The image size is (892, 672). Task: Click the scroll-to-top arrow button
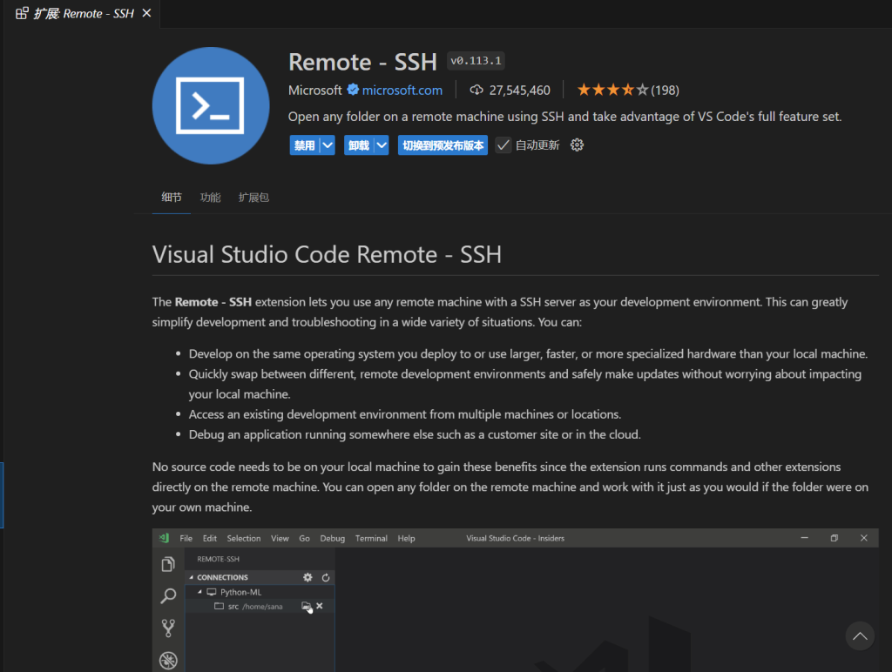(860, 635)
